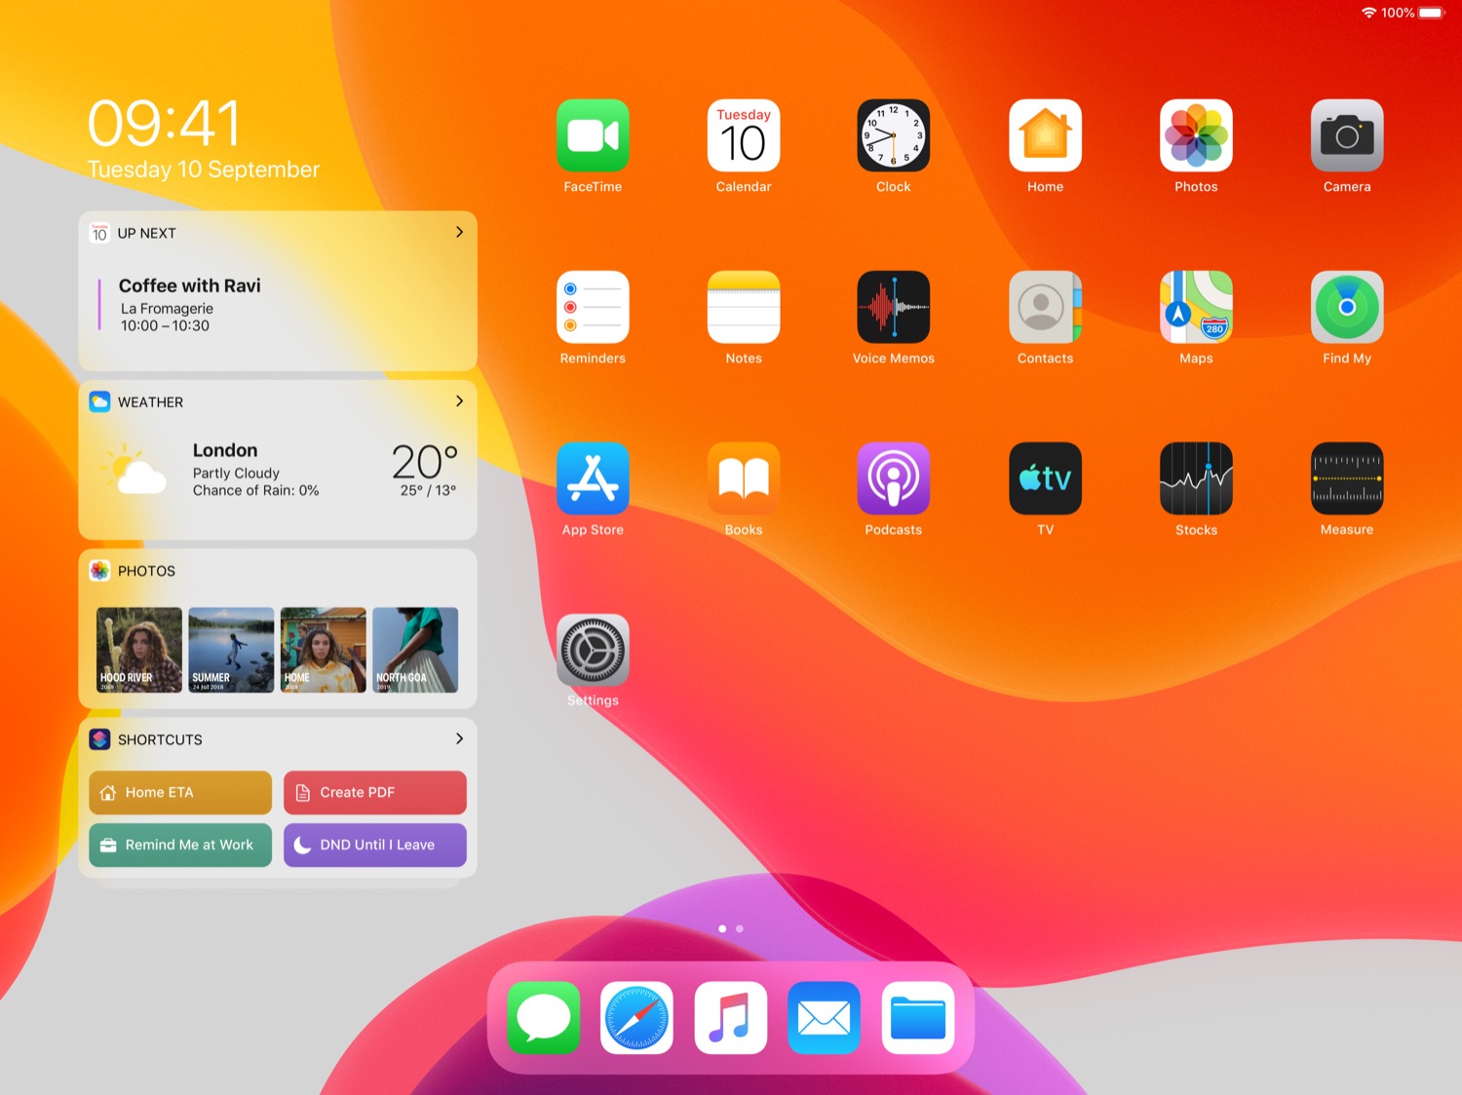Open the Books app

coord(744,478)
